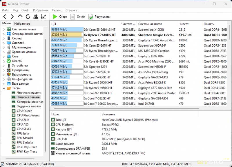Click the horizontal scrollbar under the results table
The height and width of the screenshot is (167, 232).
coord(127,108)
